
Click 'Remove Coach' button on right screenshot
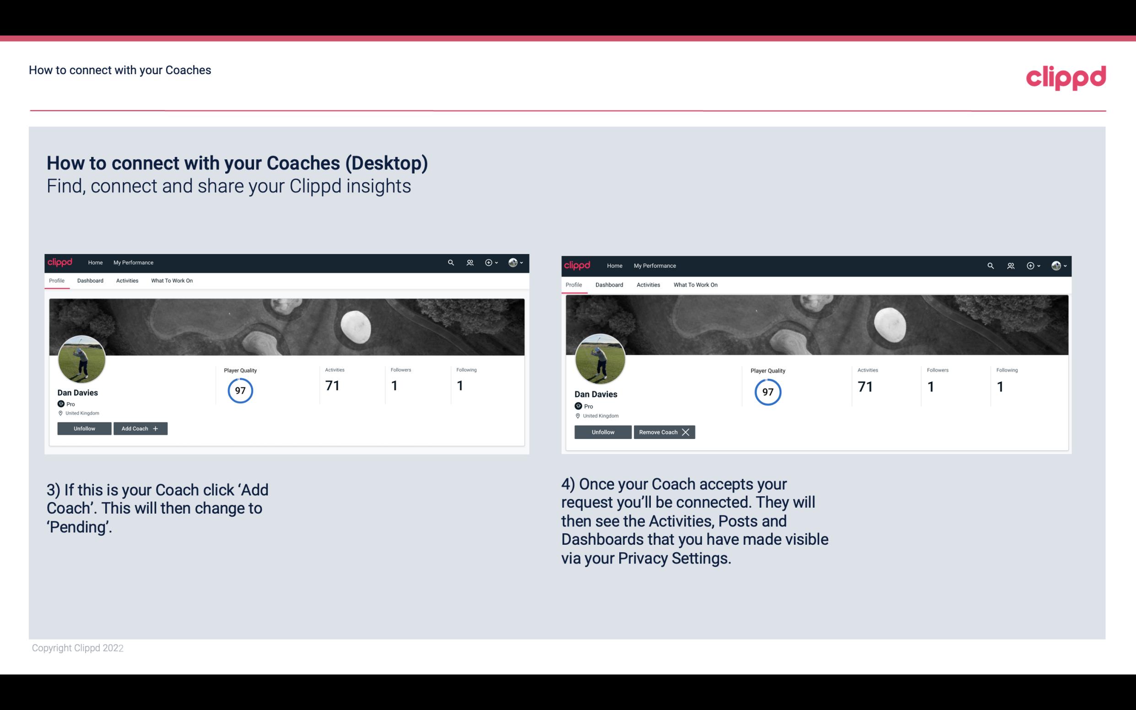click(x=663, y=432)
